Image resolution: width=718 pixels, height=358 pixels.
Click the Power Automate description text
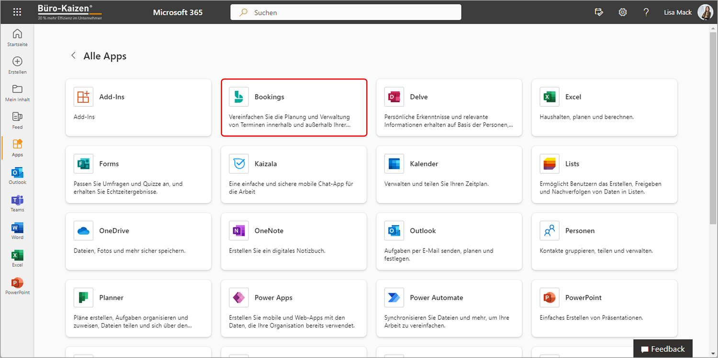[x=447, y=322]
